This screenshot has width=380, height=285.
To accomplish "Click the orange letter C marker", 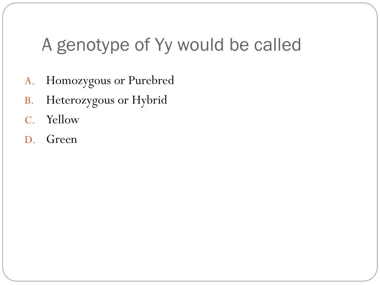I will 30,120.
